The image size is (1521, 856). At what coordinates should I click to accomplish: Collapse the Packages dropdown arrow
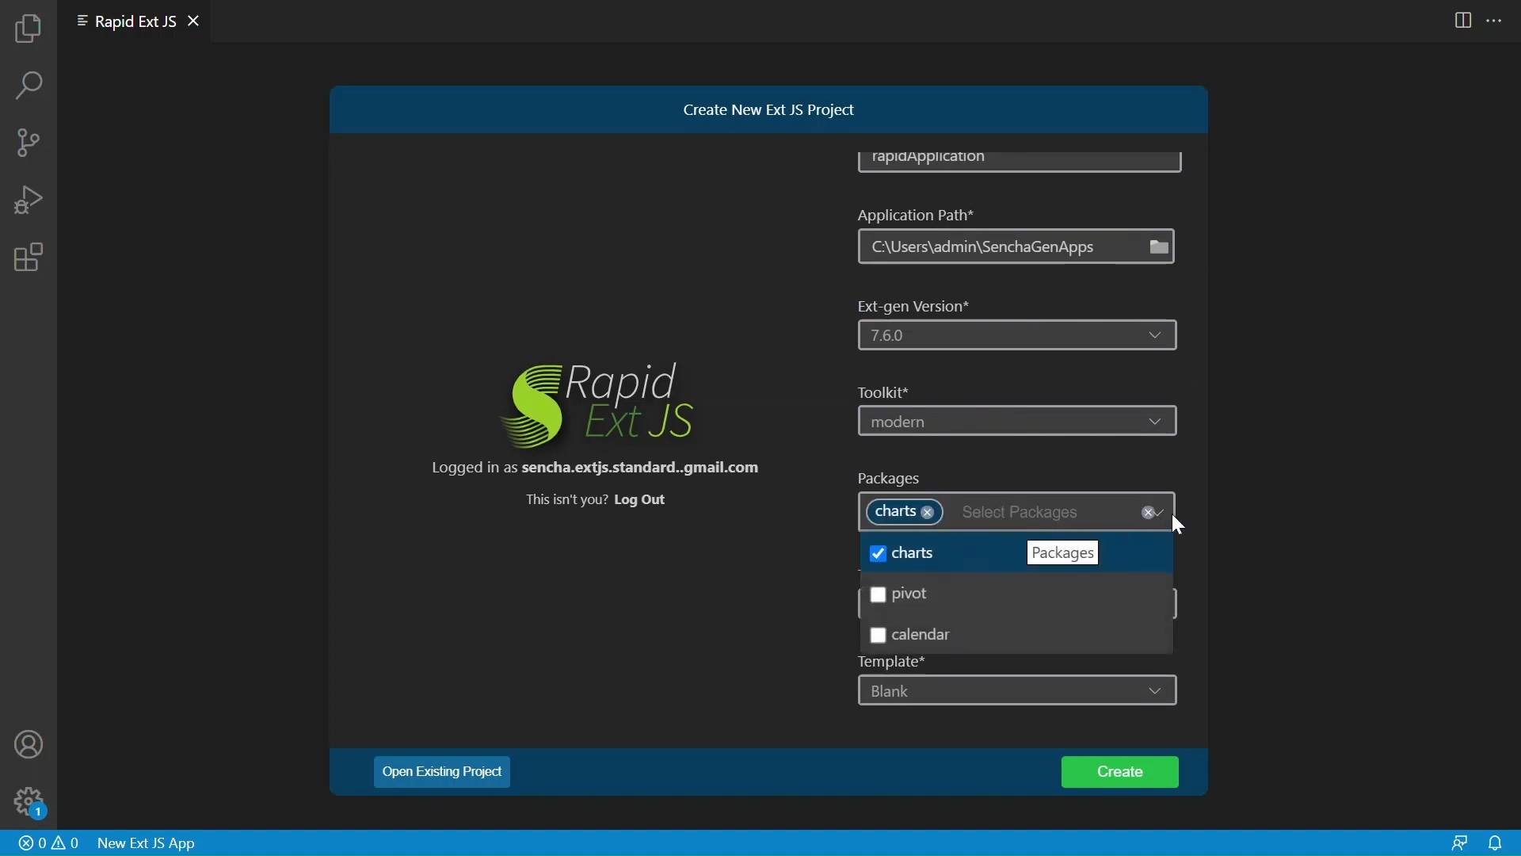coord(1161,514)
